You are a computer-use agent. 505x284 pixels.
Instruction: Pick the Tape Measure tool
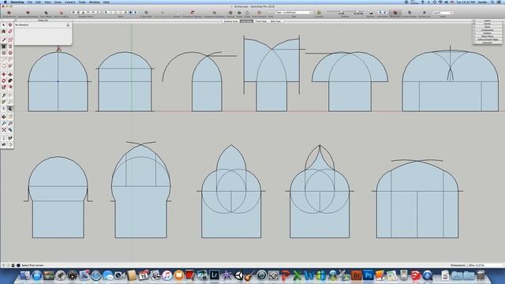(3, 95)
